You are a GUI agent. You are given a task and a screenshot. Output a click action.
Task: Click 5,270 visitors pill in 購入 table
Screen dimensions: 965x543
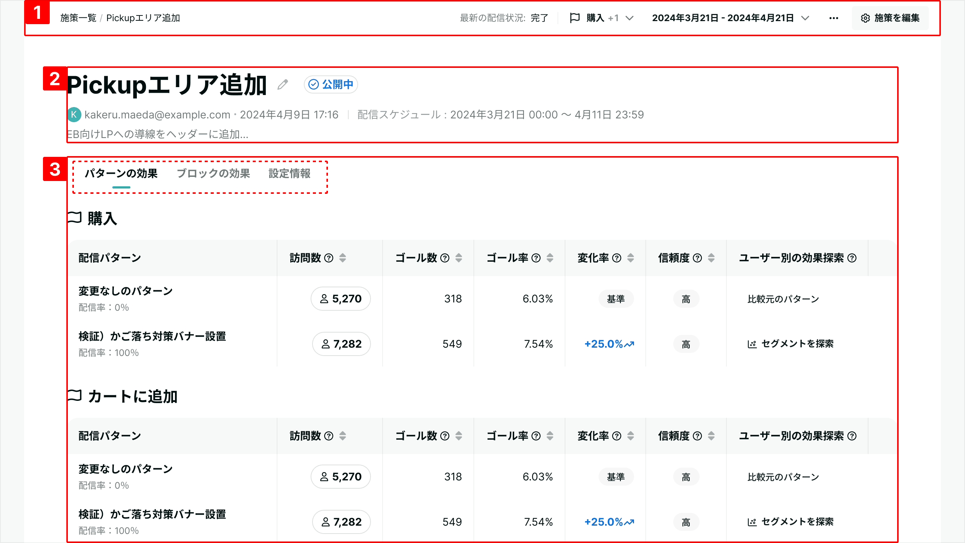pyautogui.click(x=341, y=299)
